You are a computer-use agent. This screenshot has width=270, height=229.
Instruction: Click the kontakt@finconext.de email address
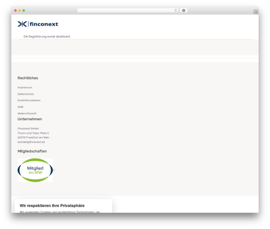pos(31,142)
